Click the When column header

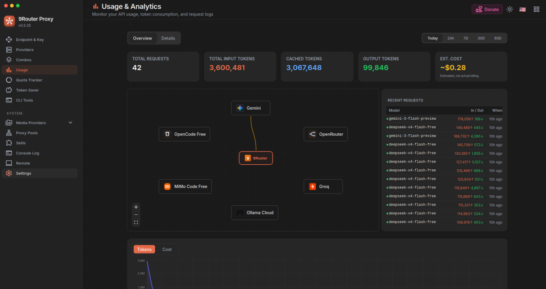click(497, 111)
